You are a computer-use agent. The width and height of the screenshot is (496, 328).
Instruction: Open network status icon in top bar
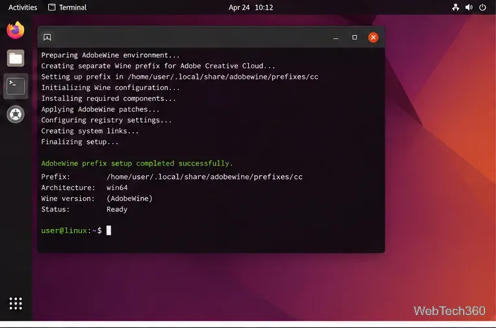456,7
